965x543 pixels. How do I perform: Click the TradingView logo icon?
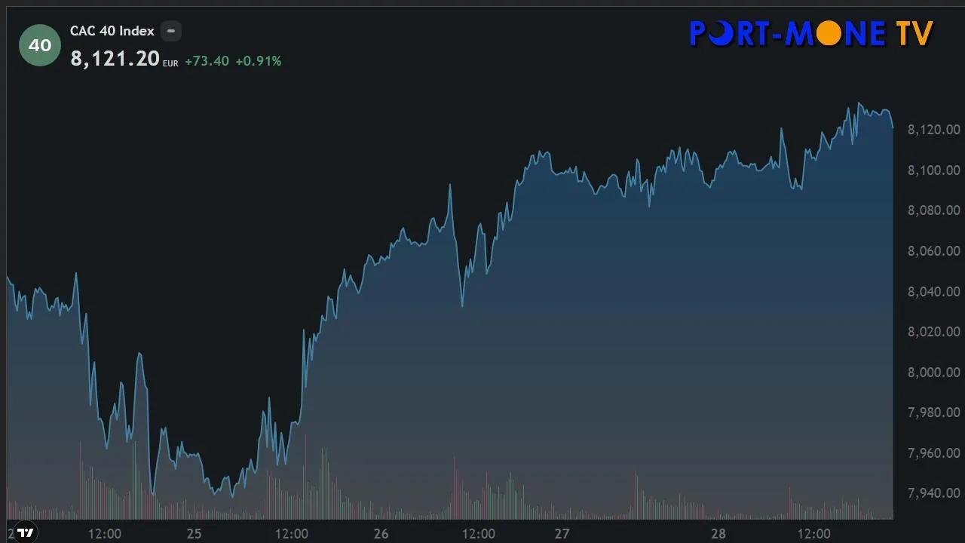coord(25,532)
